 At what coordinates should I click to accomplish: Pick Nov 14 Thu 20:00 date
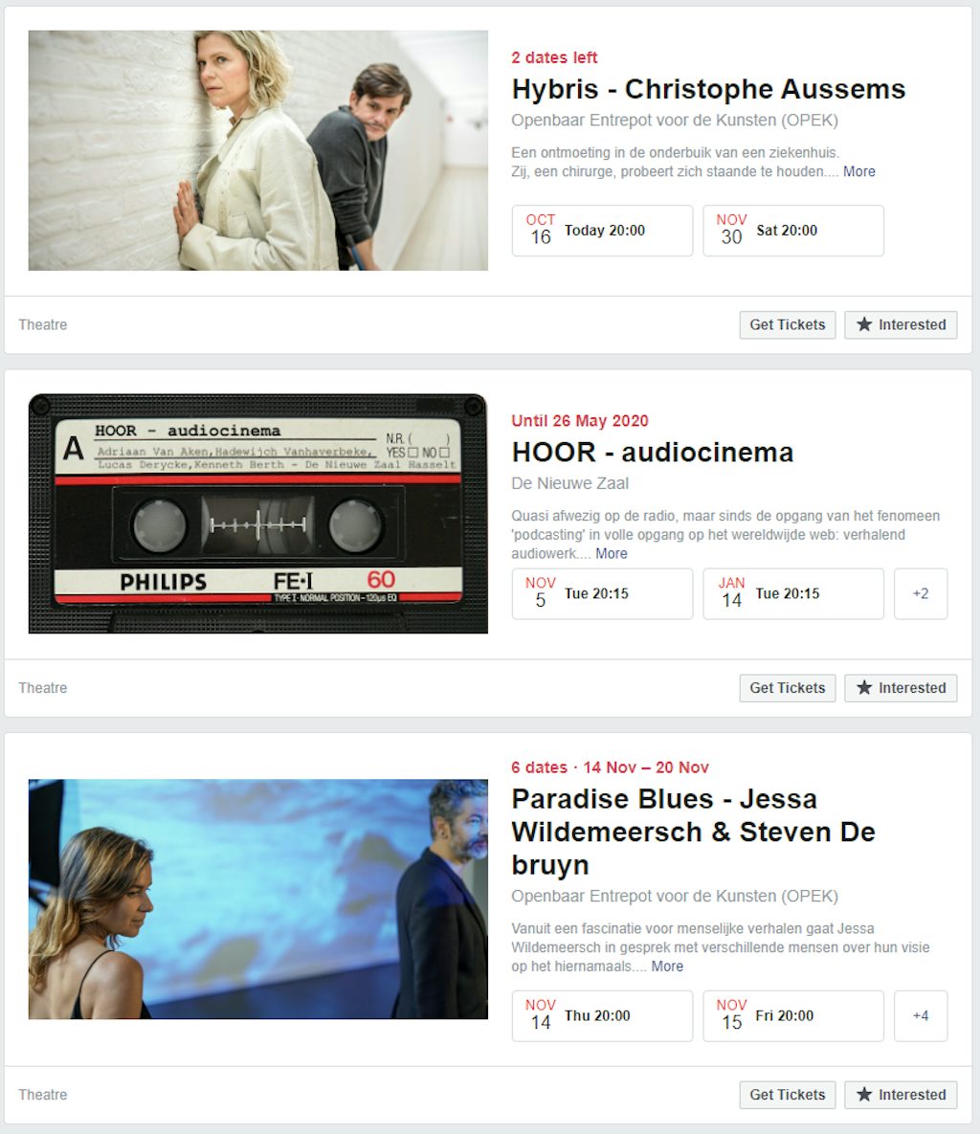(x=602, y=1016)
